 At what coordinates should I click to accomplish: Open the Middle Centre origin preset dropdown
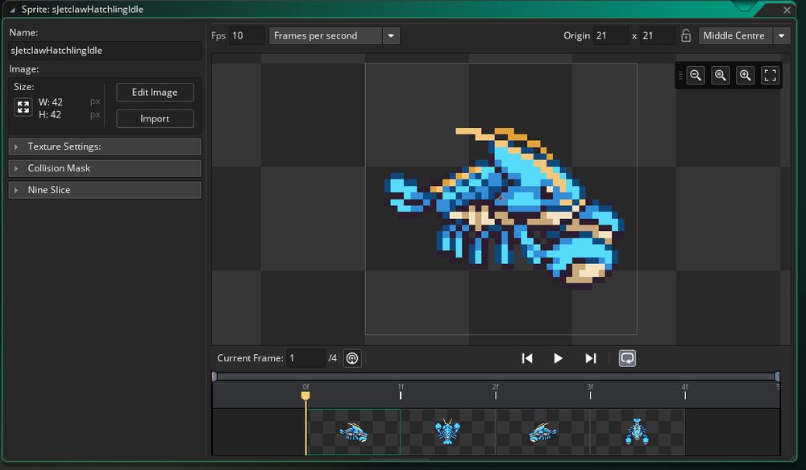744,35
